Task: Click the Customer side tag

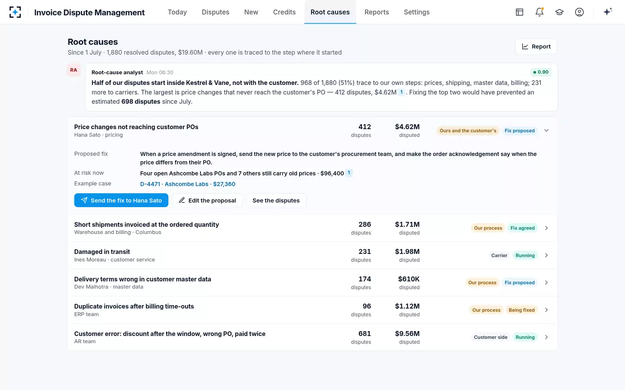Action: click(490, 337)
